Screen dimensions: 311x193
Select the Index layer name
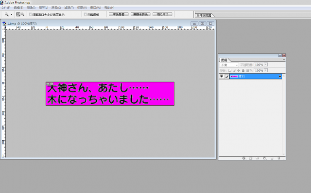[242, 77]
